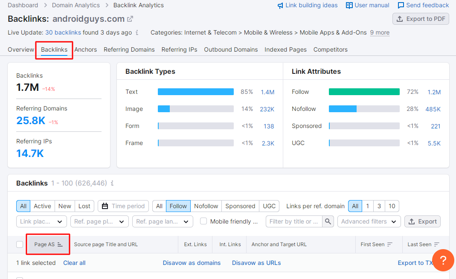The height and width of the screenshot is (279, 456).
Task: Click the User manual book icon
Action: click(x=349, y=6)
